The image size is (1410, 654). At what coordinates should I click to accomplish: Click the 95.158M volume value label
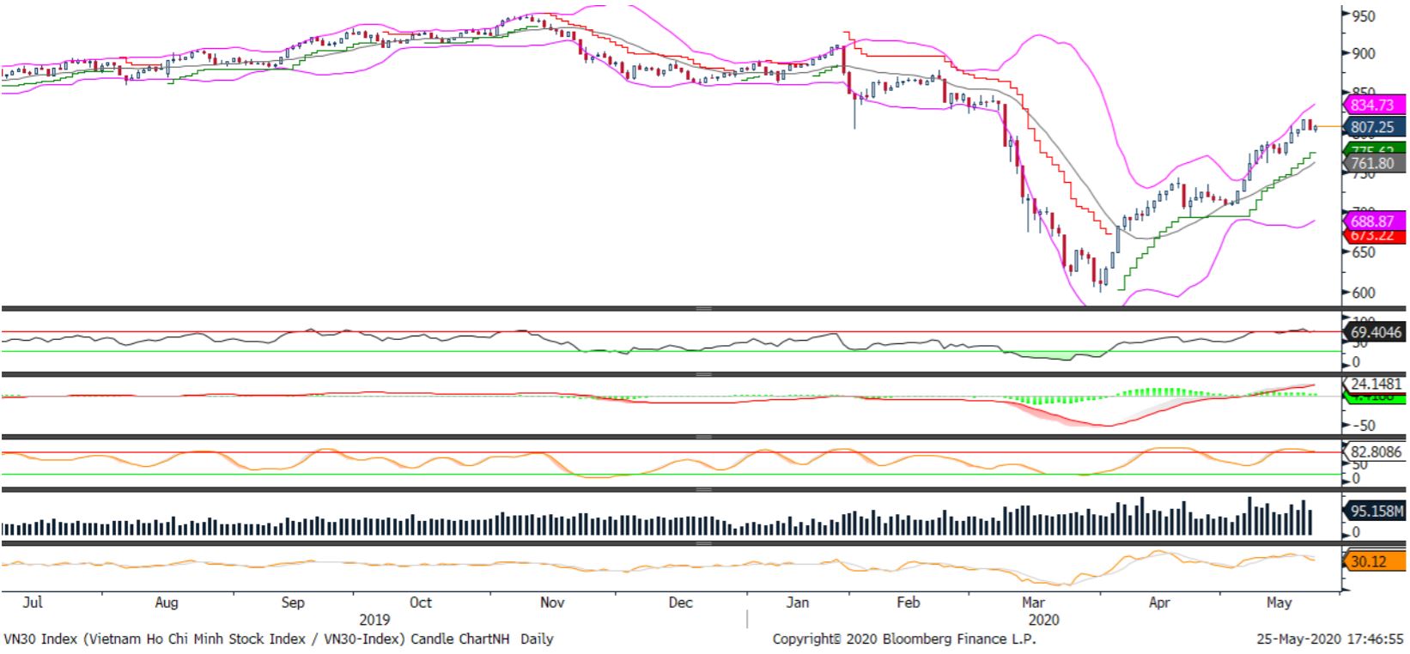[1376, 511]
